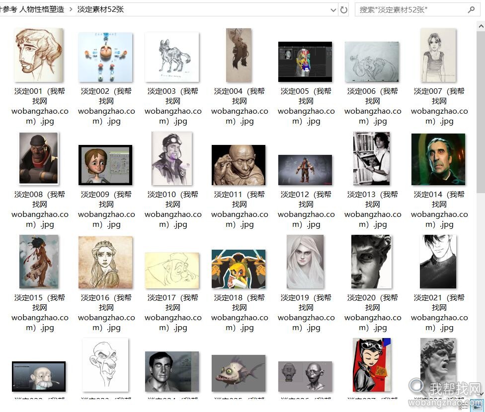Select the Catwoman cartoon thumbnail
Viewport: 485px width, 412px height.
(x=372, y=365)
